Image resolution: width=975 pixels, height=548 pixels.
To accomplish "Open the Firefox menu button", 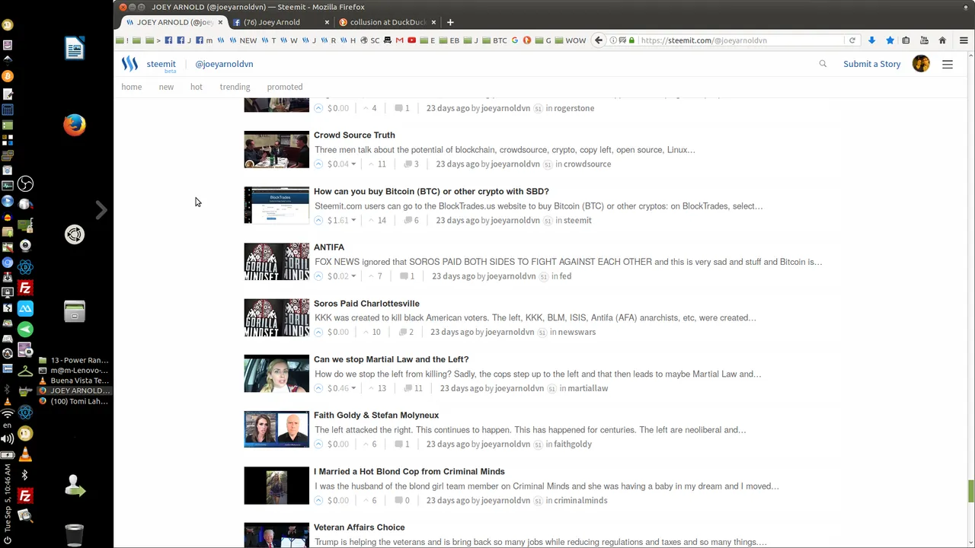I will [x=964, y=40].
